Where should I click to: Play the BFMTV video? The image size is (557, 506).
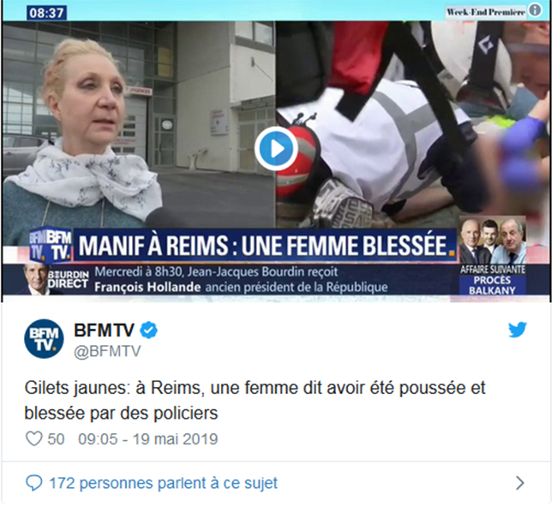coord(277,149)
